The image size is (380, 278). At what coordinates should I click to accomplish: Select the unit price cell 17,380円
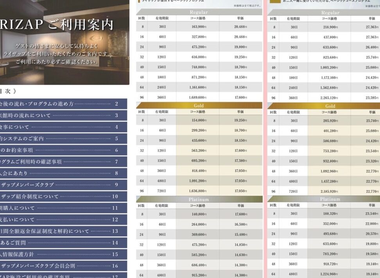coord(241,161)
